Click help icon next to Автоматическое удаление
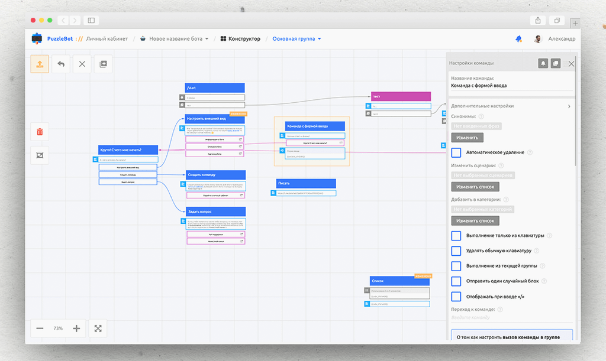 click(x=530, y=152)
